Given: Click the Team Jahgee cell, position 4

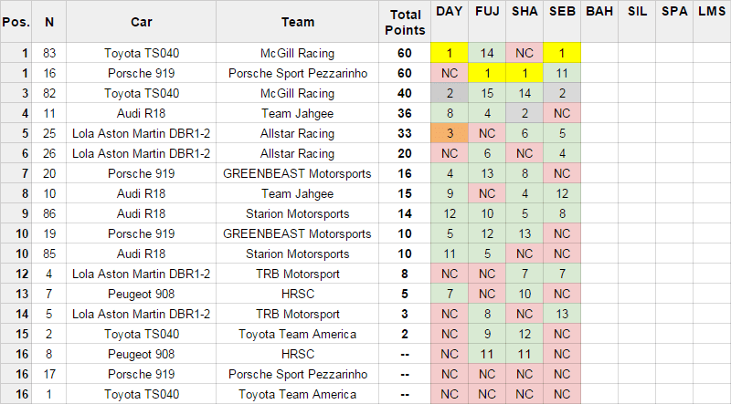Looking at the screenshot, I should [298, 113].
